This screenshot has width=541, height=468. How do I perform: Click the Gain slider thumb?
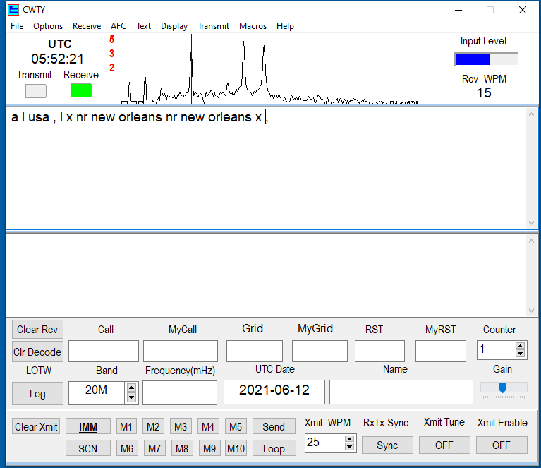click(x=503, y=388)
